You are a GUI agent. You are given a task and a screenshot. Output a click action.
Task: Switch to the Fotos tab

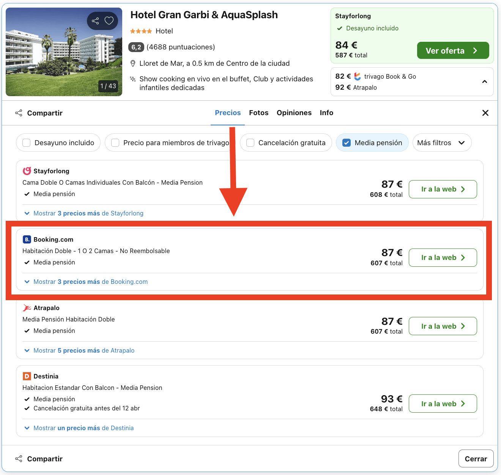click(x=258, y=113)
